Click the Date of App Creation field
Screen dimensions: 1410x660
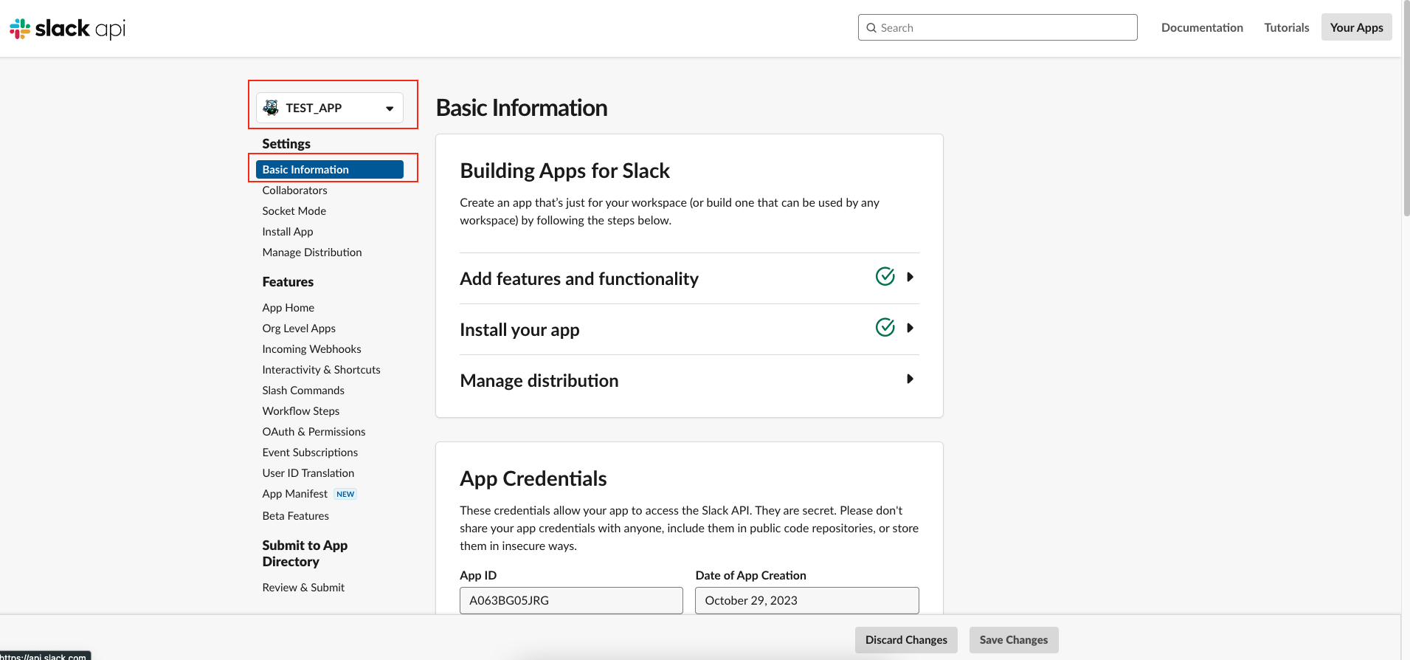coord(807,600)
